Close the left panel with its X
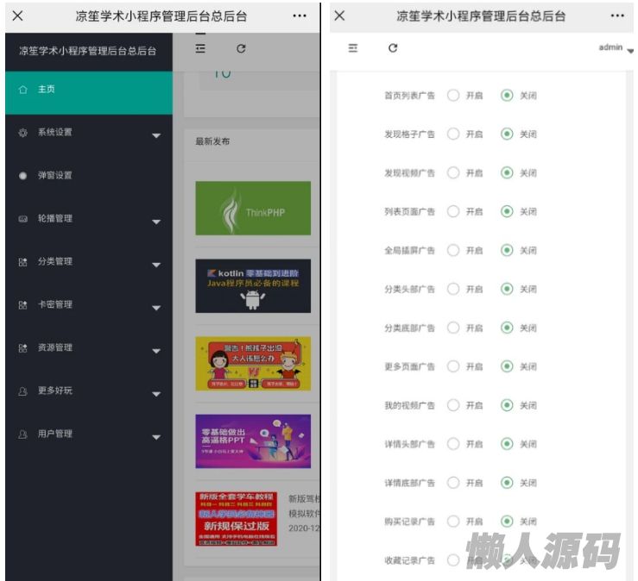The height and width of the screenshot is (581, 638). click(17, 16)
